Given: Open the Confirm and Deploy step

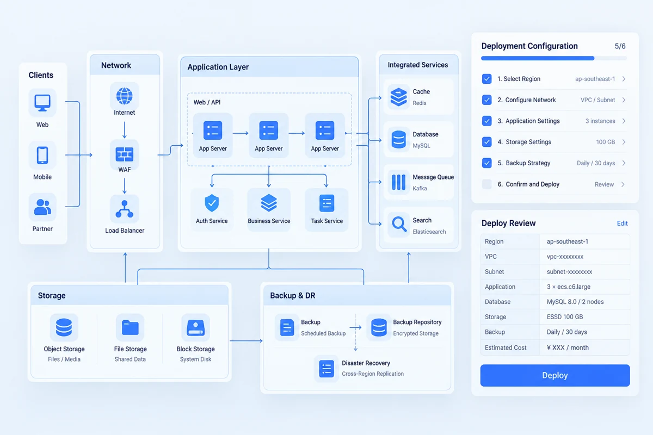Looking at the screenshot, I should (x=554, y=184).
